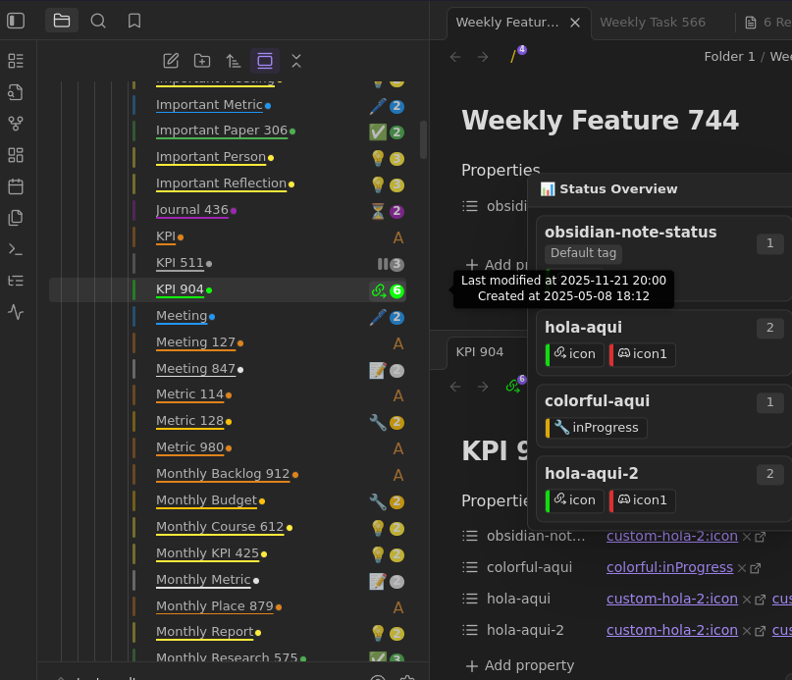This screenshot has height=680, width=792.
Task: Click hourglass status on Journal 436
Action: click(x=377, y=211)
